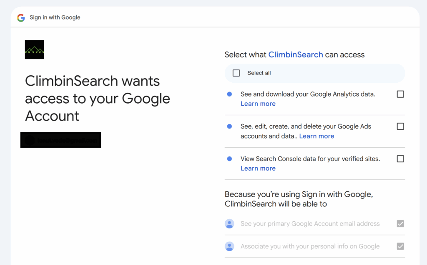Image resolution: width=427 pixels, height=265 pixels.
Task: Check the Google Analytics data access checkbox
Action: coord(400,94)
